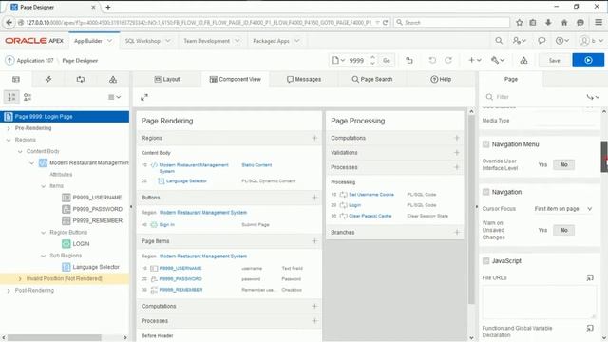Click the component view vertical scrollbar

471,209
